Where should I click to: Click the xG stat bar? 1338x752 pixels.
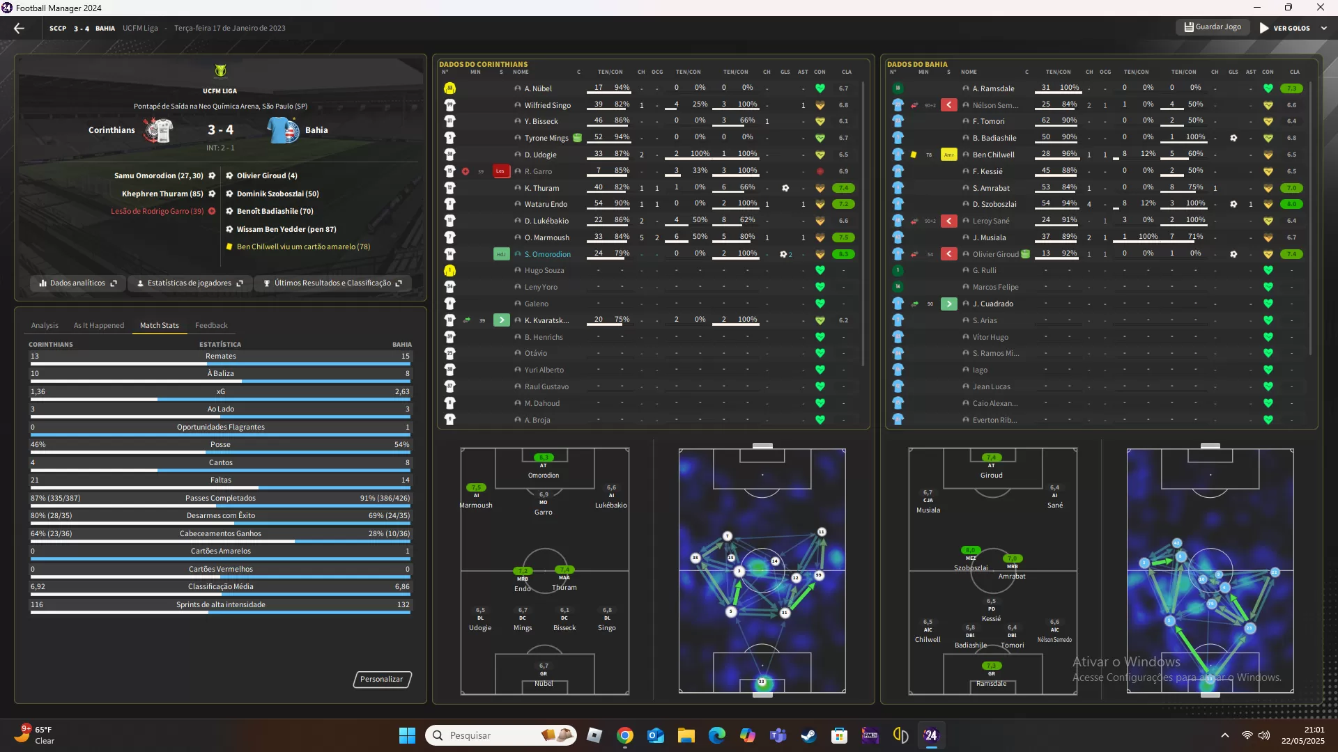coord(220,393)
